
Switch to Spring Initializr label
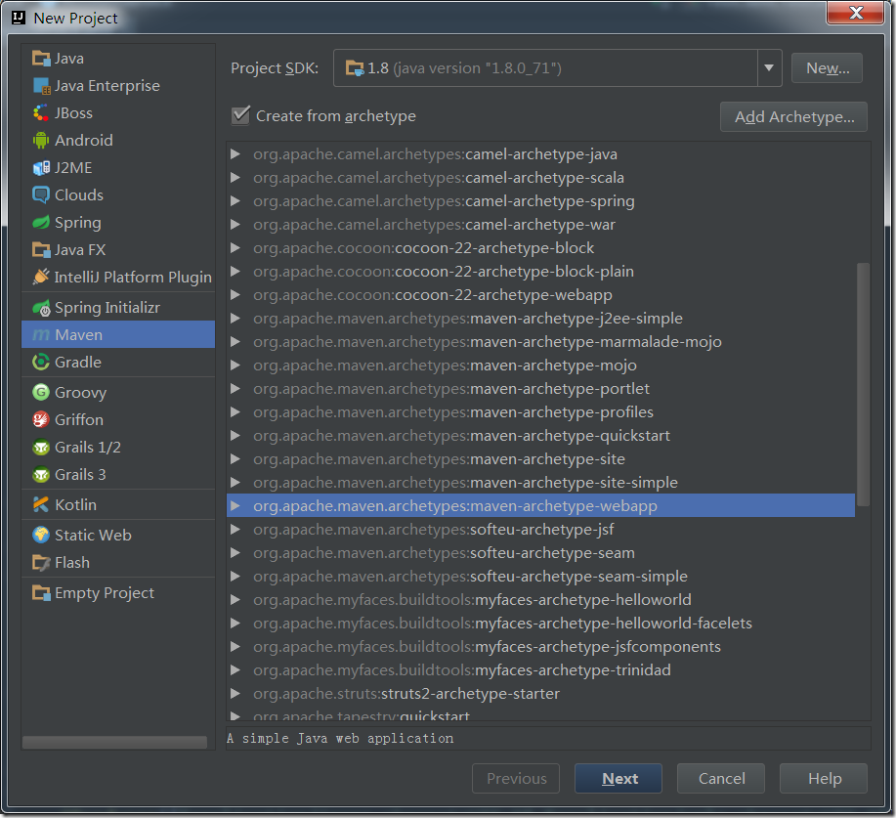(107, 308)
